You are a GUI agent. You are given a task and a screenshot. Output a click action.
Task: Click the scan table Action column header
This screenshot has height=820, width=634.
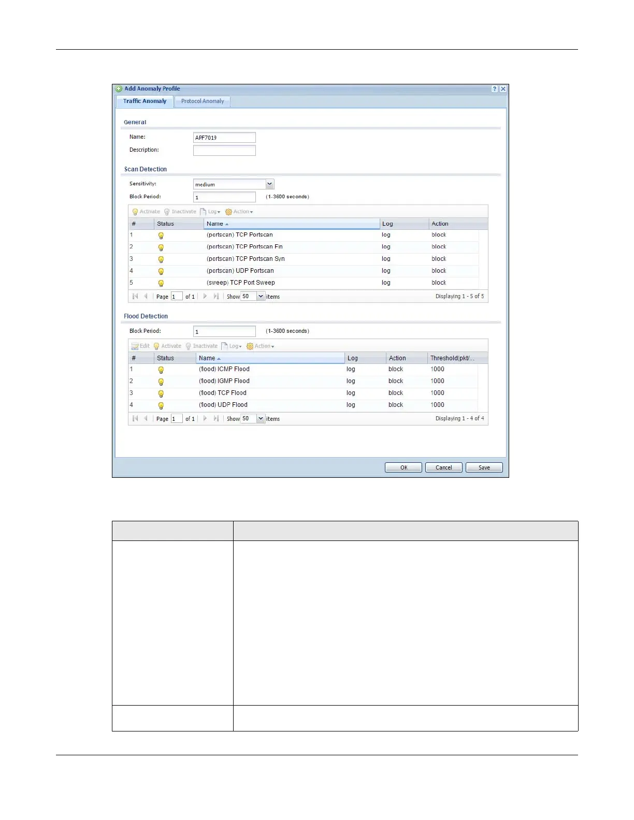pos(458,224)
